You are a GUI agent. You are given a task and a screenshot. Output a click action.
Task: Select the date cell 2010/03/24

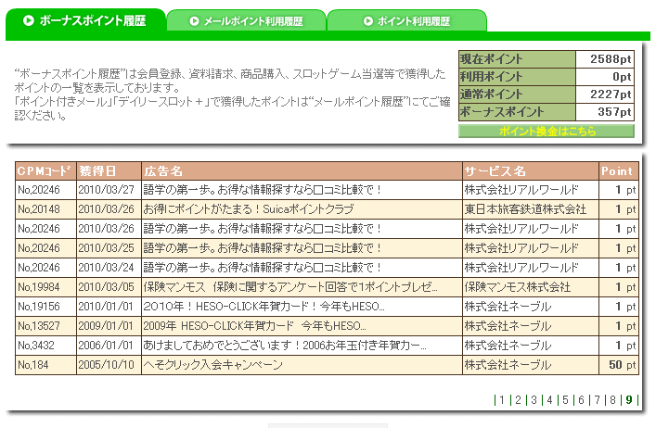[x=107, y=268]
